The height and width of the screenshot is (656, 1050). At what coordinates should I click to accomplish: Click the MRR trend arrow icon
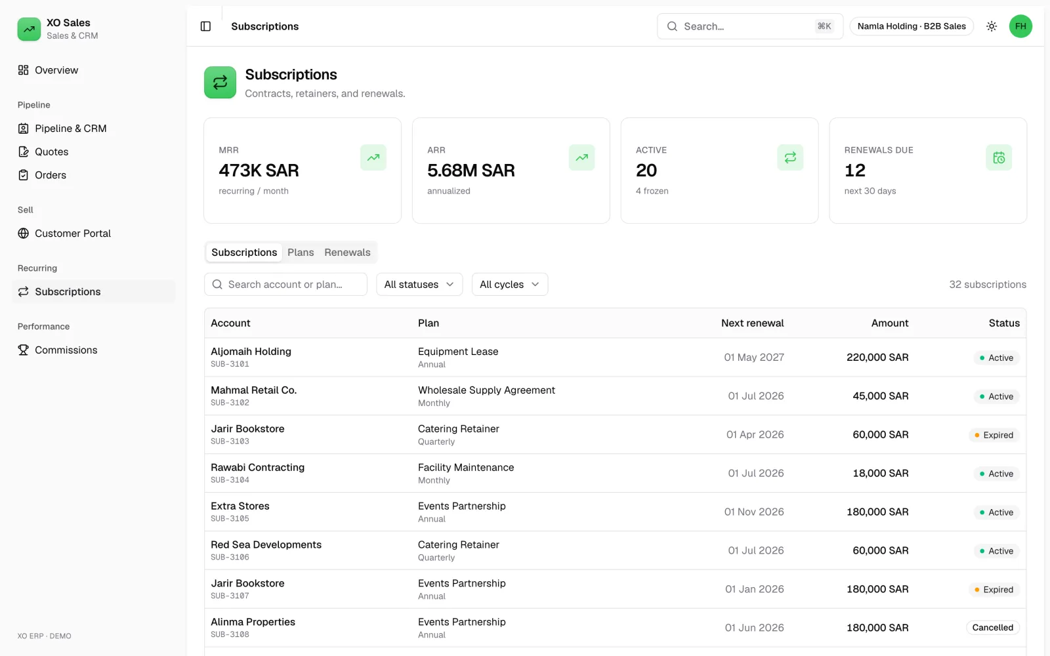point(373,157)
